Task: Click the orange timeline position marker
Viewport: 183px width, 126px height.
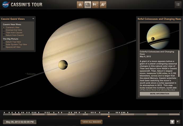Action: 109,116
